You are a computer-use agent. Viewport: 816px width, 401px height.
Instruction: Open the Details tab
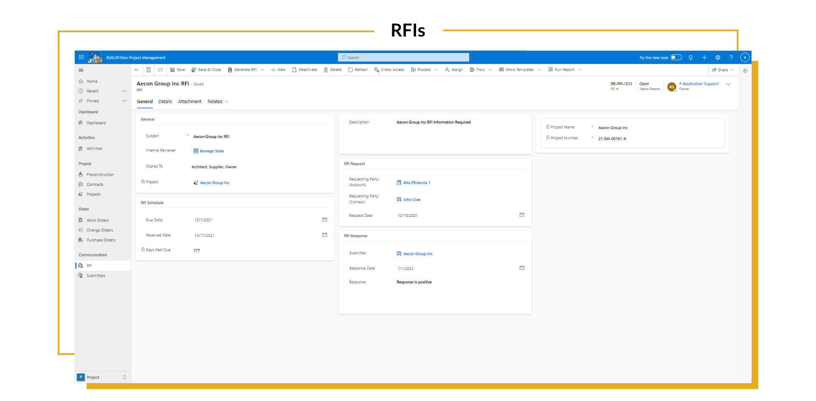tap(165, 101)
